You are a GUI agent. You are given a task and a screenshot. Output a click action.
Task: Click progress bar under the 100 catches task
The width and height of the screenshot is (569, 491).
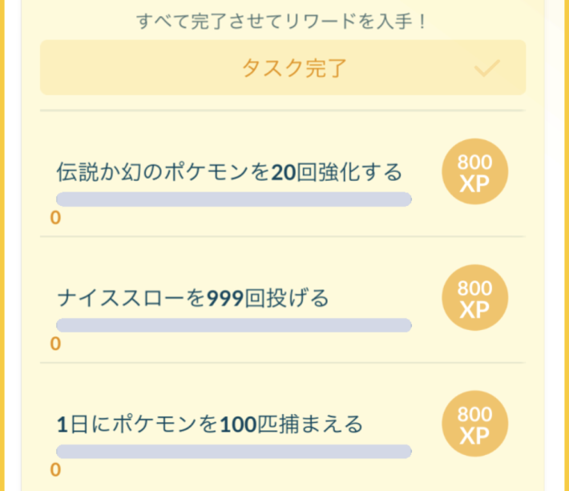pyautogui.click(x=233, y=451)
